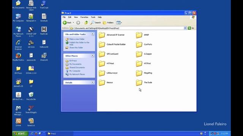
Task: Open the Search pane
Action: click(x=96, y=23)
